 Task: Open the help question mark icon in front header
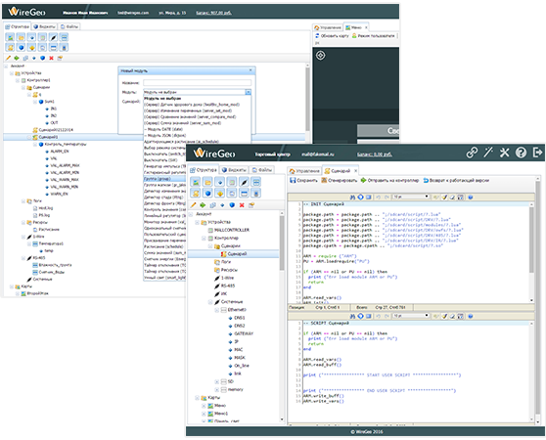click(x=521, y=153)
